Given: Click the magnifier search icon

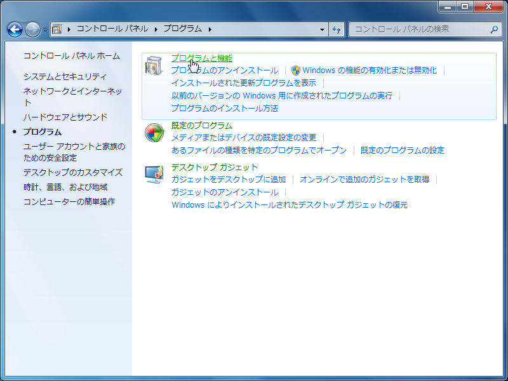Looking at the screenshot, I should (x=494, y=29).
